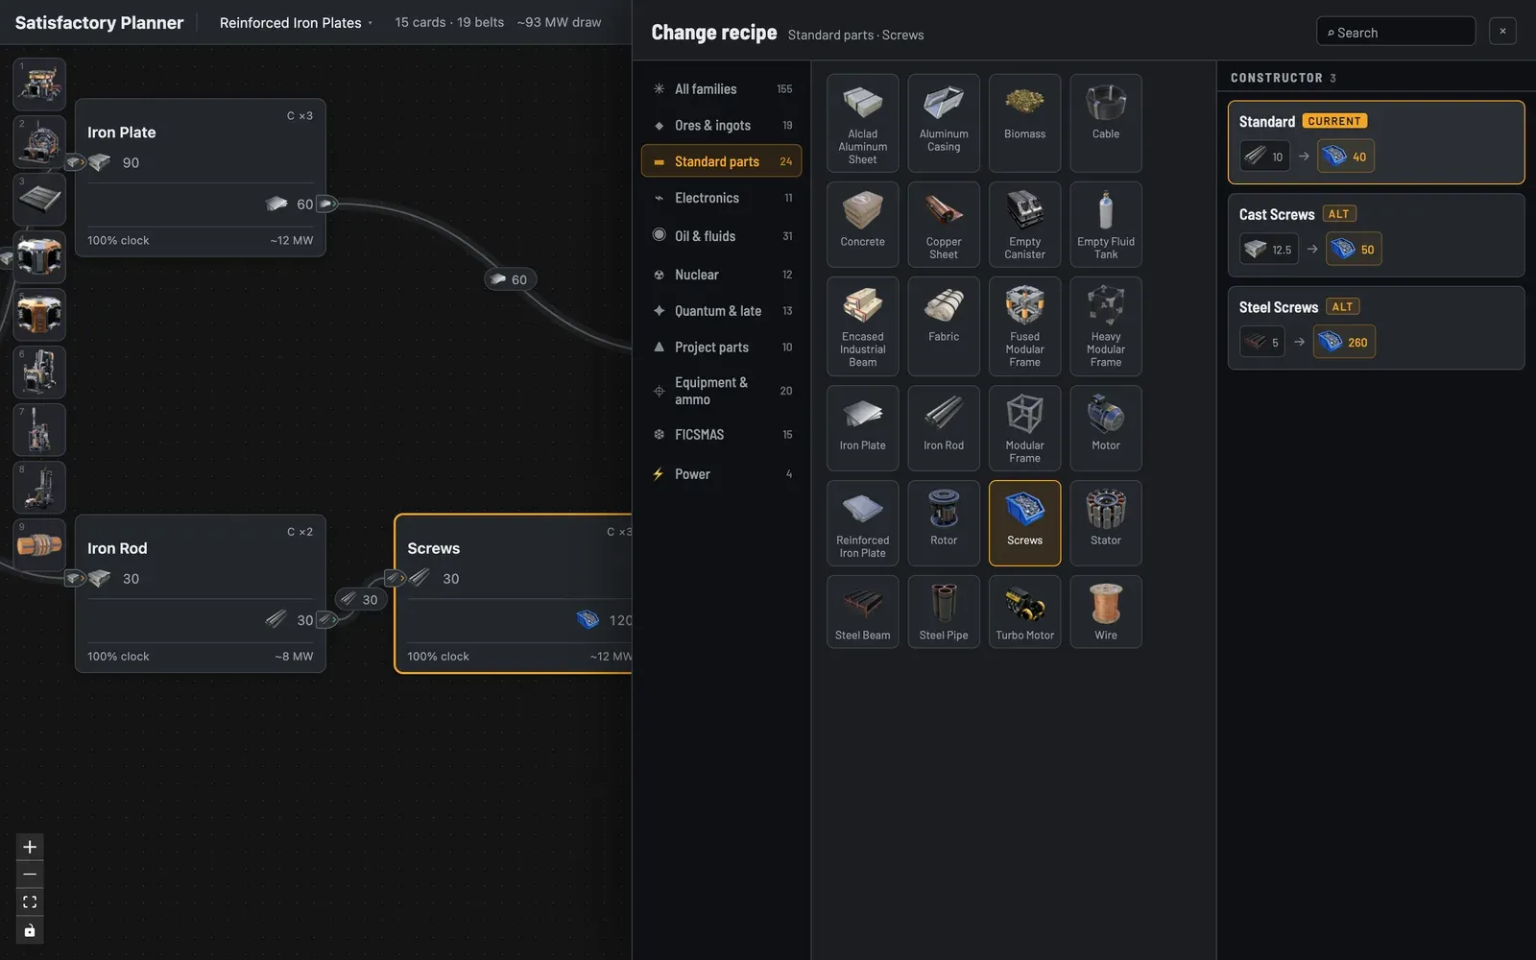The width and height of the screenshot is (1536, 960).
Task: Choose the Steel Screws alternate recipe
Action: 1376,328
